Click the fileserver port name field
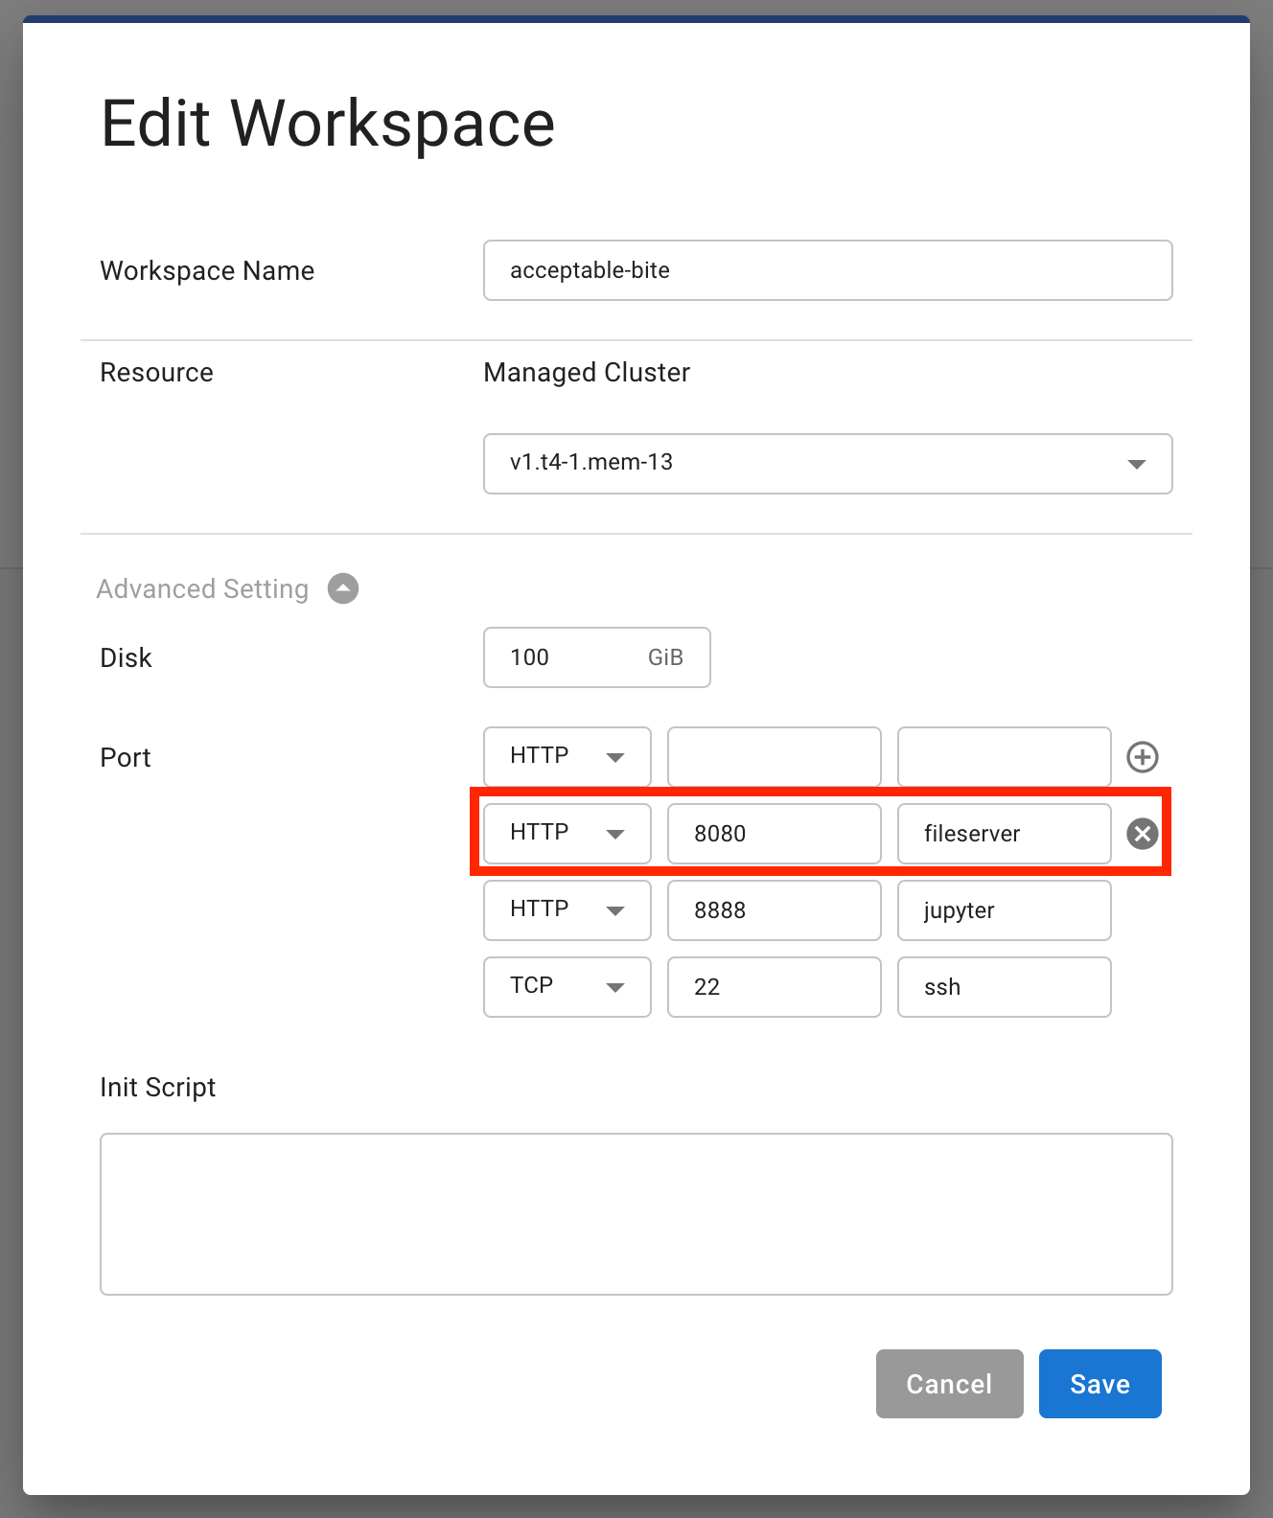Viewport: 1273px width, 1518px height. pyautogui.click(x=1004, y=834)
